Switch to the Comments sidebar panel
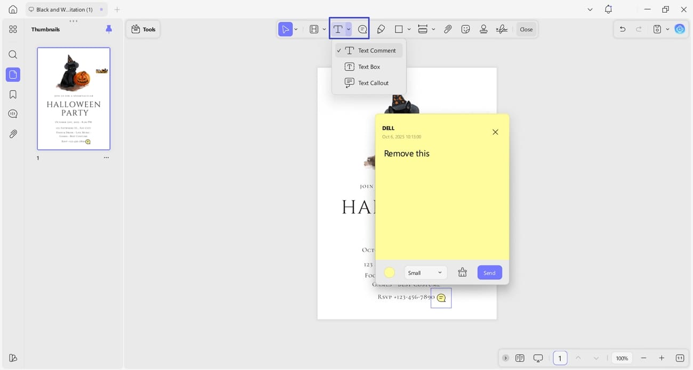The width and height of the screenshot is (693, 370). 13,113
